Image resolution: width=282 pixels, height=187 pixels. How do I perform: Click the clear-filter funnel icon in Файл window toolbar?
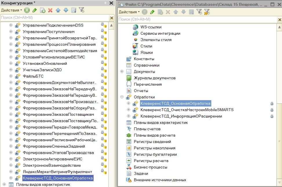point(207,12)
